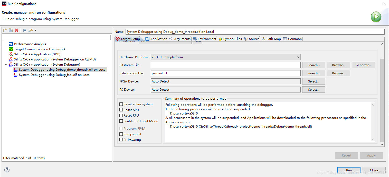Image resolution: width=389 pixels, height=177 pixels.
Task: Click the Duplicate launch configuration icon
Action: pyautogui.click(x=11, y=30)
